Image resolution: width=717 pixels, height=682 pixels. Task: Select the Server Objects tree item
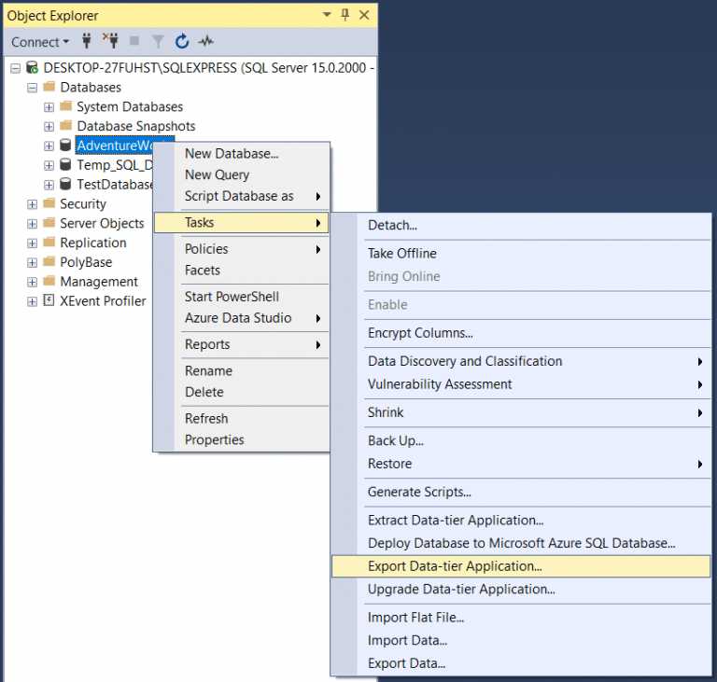[x=102, y=224]
